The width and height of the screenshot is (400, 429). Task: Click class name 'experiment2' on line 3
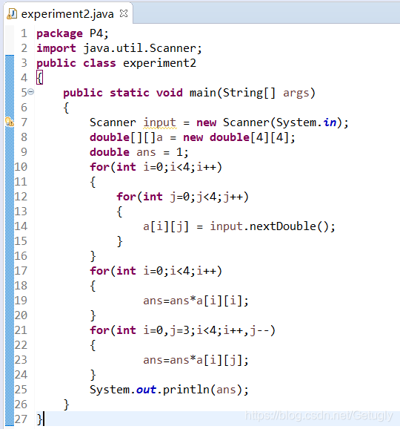point(159,64)
